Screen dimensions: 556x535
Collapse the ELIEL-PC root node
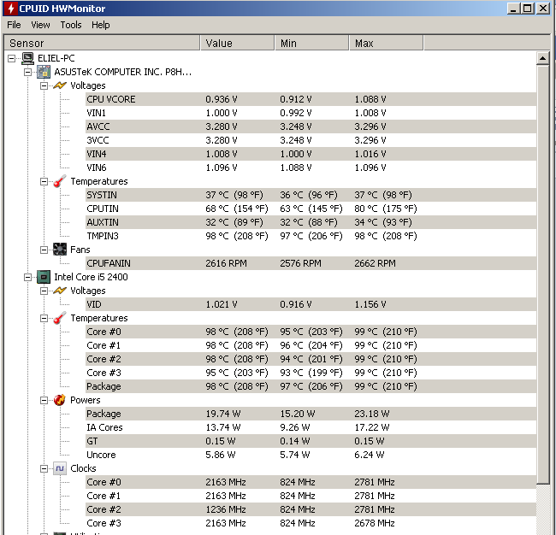(x=12, y=58)
